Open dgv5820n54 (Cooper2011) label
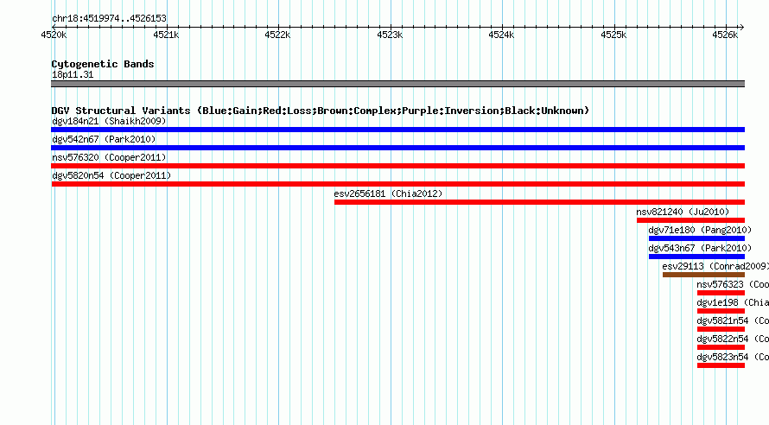The width and height of the screenshot is (769, 425). 111,175
